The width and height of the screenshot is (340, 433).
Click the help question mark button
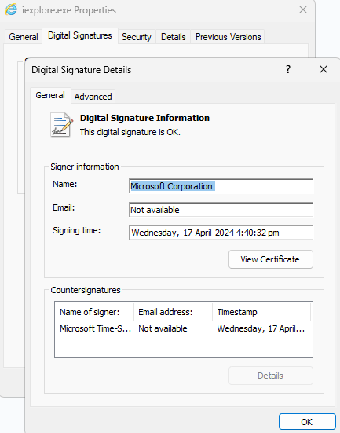(288, 69)
